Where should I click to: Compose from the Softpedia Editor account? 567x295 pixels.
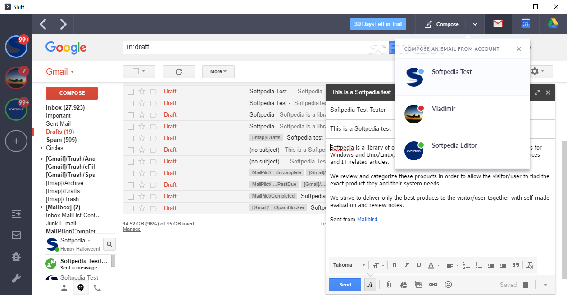point(463,151)
